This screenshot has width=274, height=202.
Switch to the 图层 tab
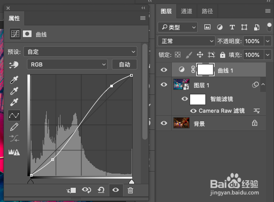pyautogui.click(x=166, y=11)
